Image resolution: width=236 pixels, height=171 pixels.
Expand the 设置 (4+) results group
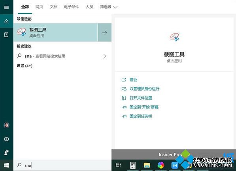[x=25, y=66]
